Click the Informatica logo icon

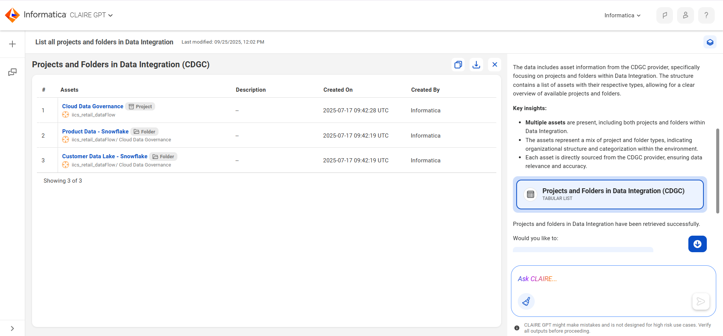point(12,15)
